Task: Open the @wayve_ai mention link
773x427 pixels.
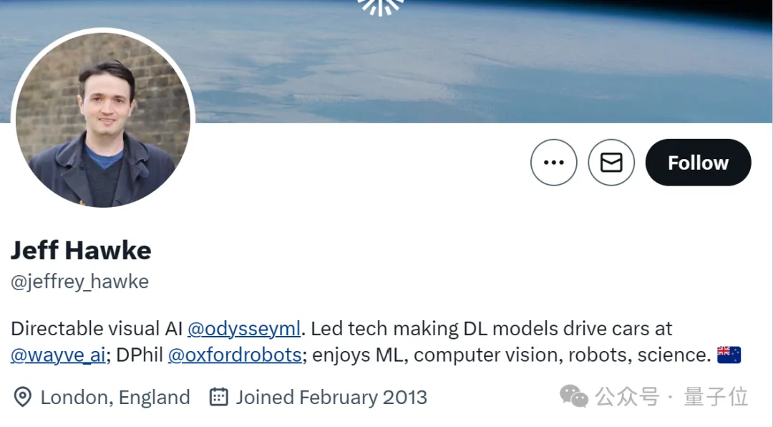Action: (x=58, y=355)
